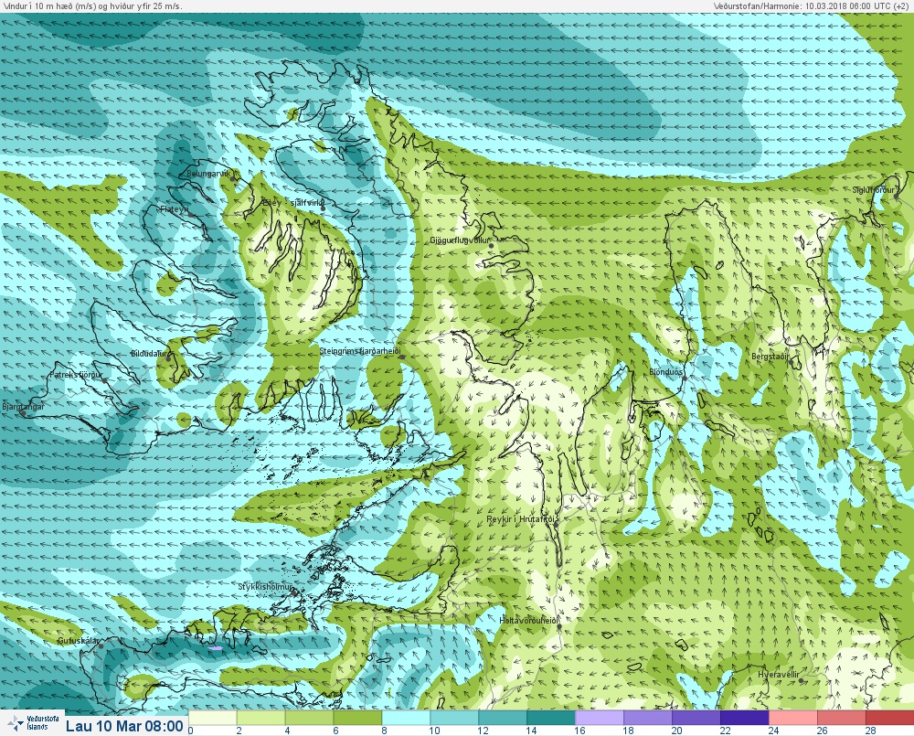
Task: Select the Bolungarvík station label
Action: click(x=208, y=174)
